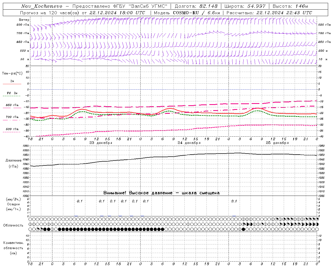
Task: Click the blue 2м temperature legend line
Action: click(x=12, y=84)
